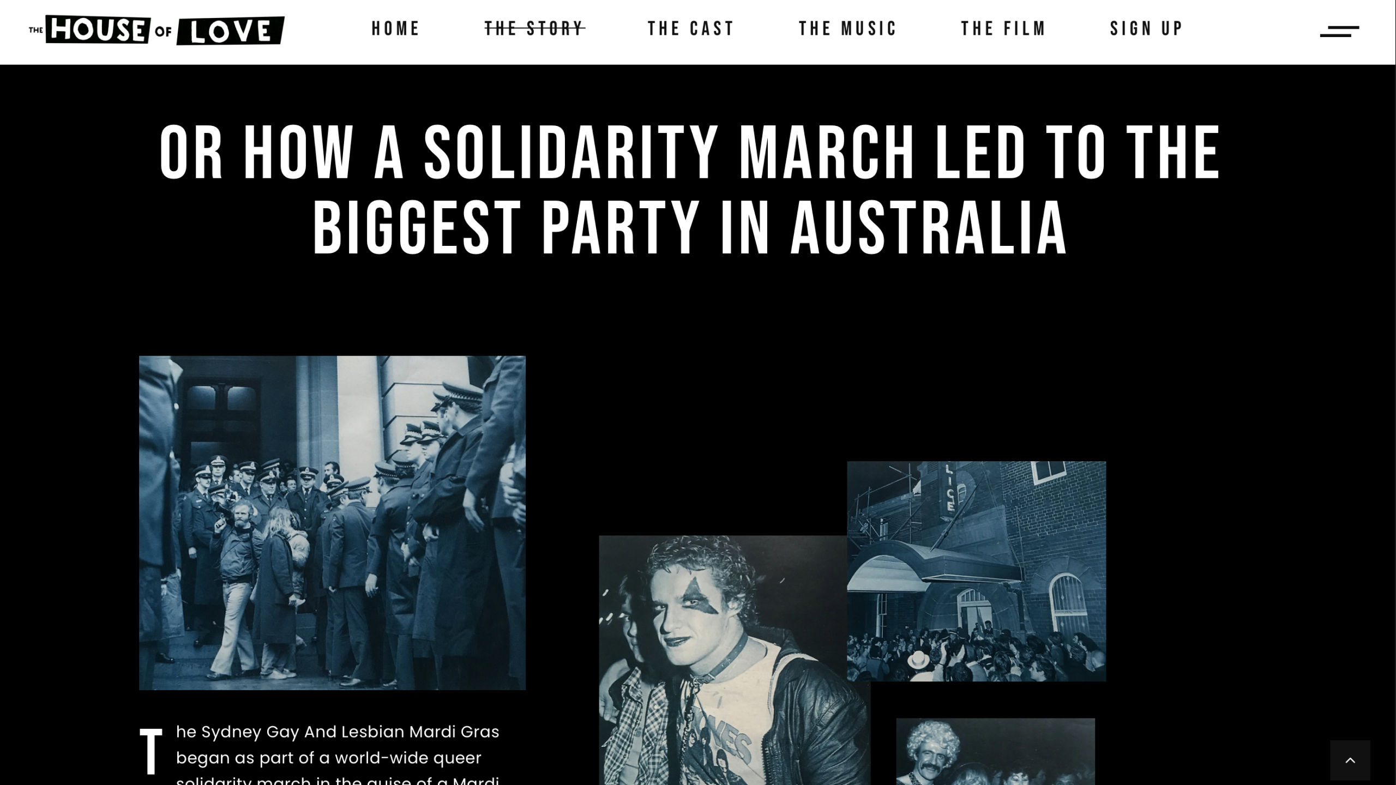Click the 'Sydney Gay And Lesbian Mardi Gras' text
The width and height of the screenshot is (1396, 785).
[x=350, y=732]
